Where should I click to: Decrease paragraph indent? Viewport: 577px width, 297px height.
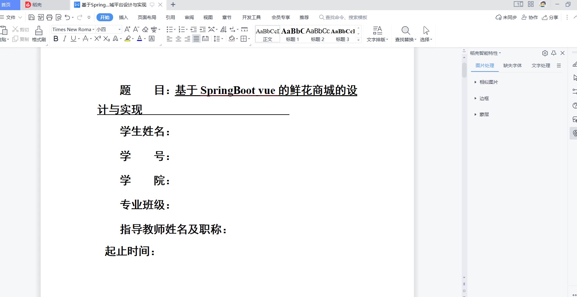tap(194, 29)
